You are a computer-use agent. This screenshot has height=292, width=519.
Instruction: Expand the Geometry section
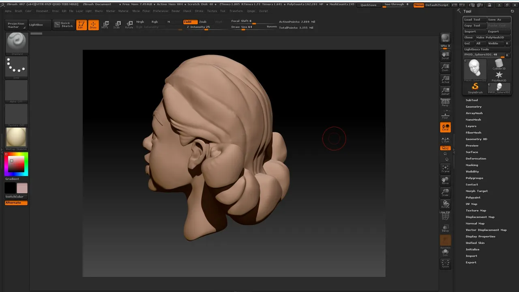(x=474, y=107)
